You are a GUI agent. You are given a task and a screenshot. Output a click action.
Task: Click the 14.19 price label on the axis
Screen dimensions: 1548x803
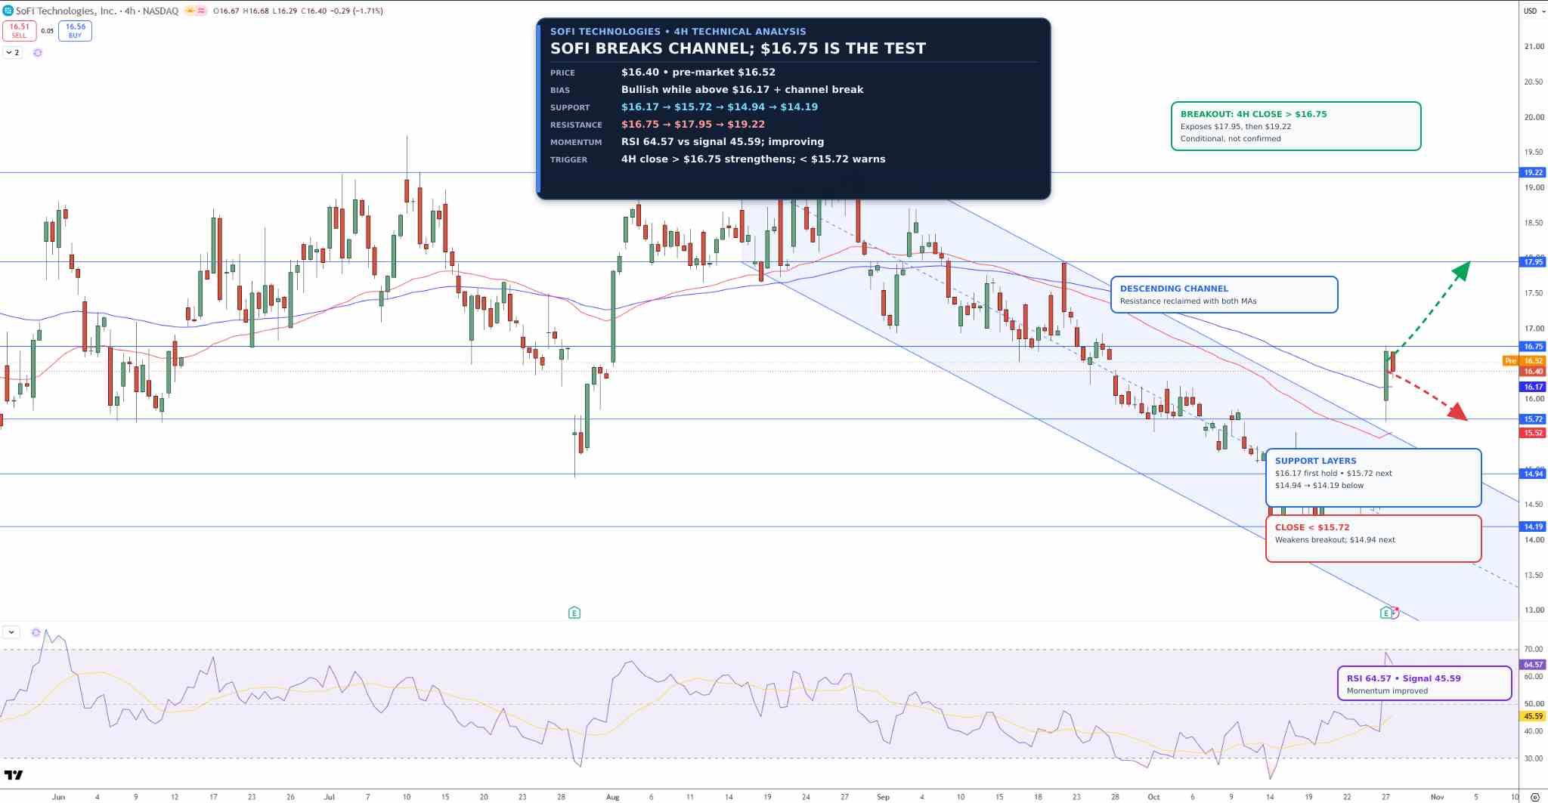(1533, 527)
